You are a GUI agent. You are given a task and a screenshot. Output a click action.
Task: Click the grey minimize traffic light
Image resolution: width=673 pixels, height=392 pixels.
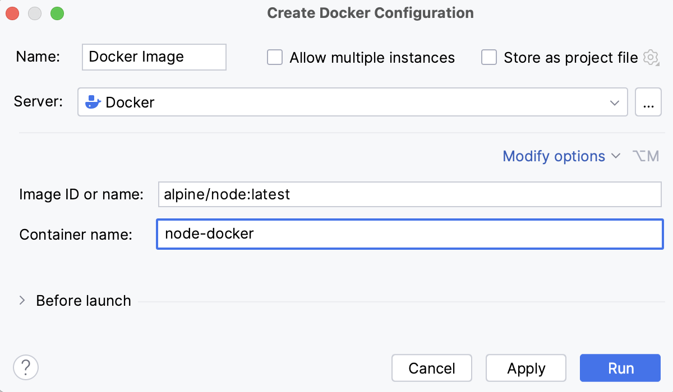click(34, 13)
